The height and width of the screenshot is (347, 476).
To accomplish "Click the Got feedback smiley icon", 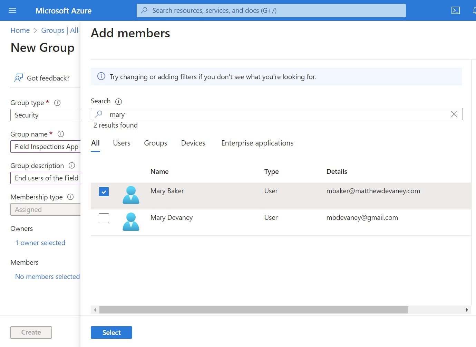I will (x=18, y=78).
